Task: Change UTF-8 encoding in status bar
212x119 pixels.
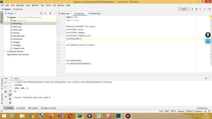Action: [173, 111]
